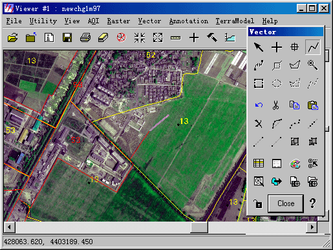Select the arrow pointer in Vector palette

pyautogui.click(x=259, y=47)
